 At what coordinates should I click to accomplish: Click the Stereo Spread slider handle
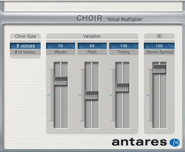tap(160, 69)
